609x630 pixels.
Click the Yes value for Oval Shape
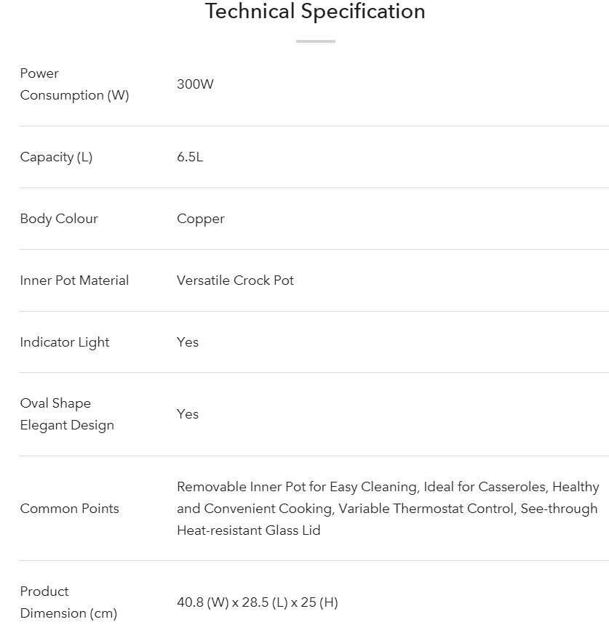coord(188,414)
